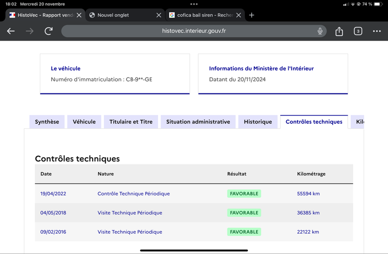Click the histovec.interieur.gouv.fr address bar

(194, 31)
